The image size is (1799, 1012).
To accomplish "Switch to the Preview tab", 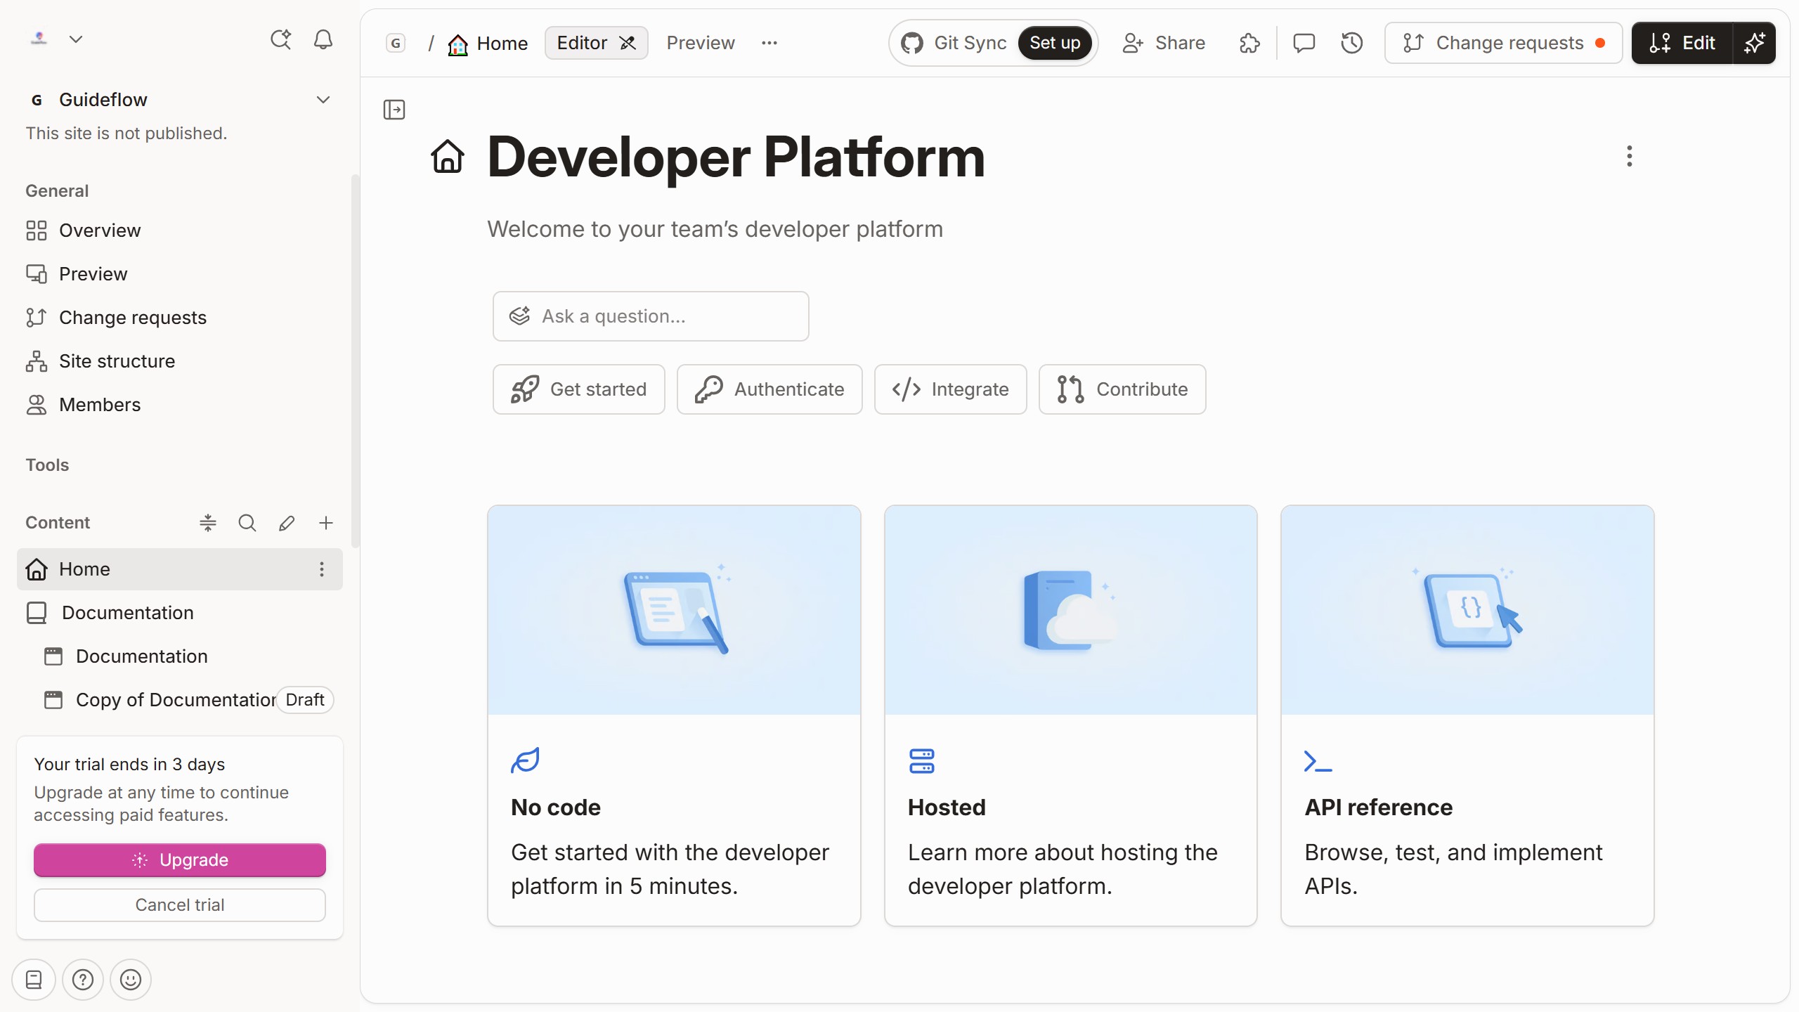I will tap(701, 44).
